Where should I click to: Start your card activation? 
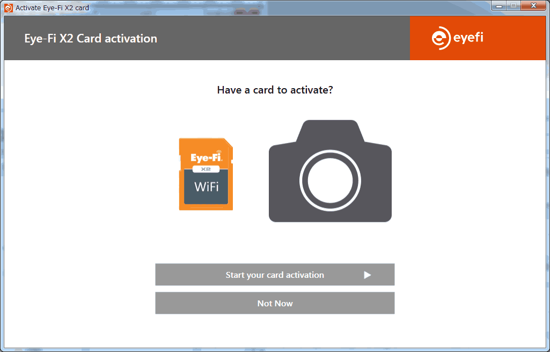click(x=275, y=275)
